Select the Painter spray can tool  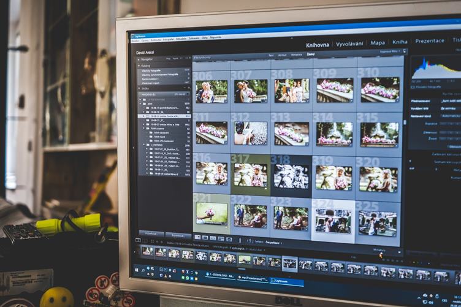click(240, 240)
